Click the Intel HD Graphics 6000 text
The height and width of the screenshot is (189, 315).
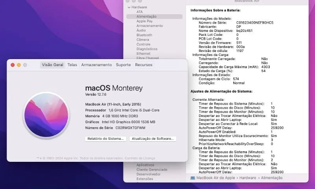(128, 122)
